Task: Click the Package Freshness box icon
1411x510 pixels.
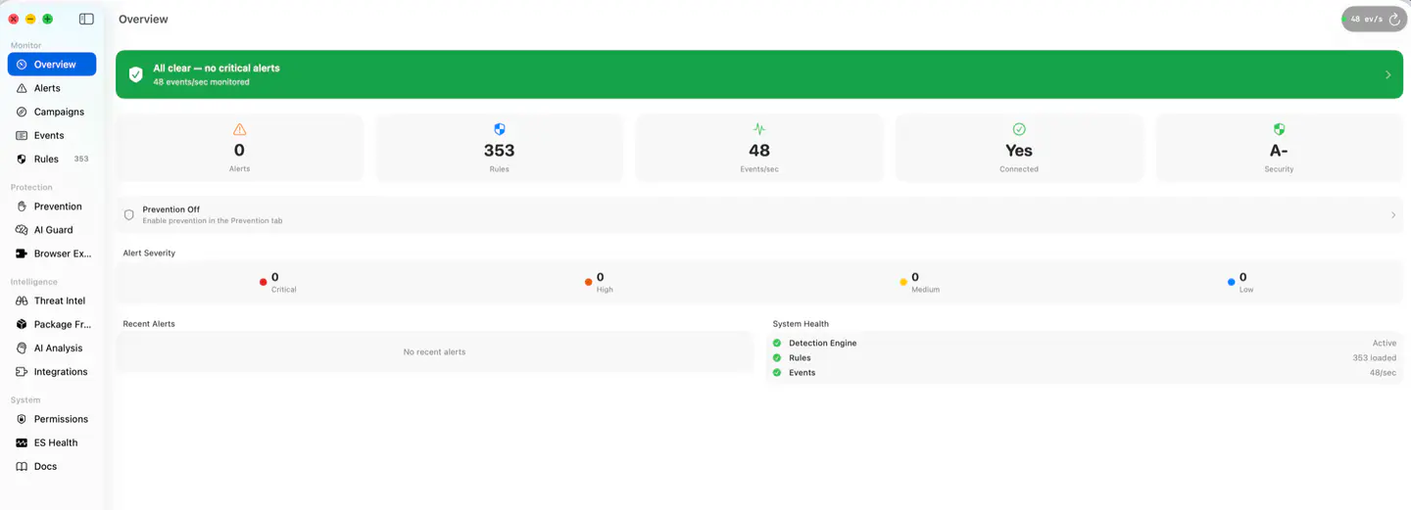Action: [22, 324]
